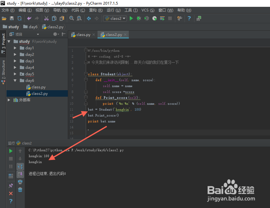Screen dimensions: 270x208
Task: Expand the day2 folder
Action: point(15,55)
